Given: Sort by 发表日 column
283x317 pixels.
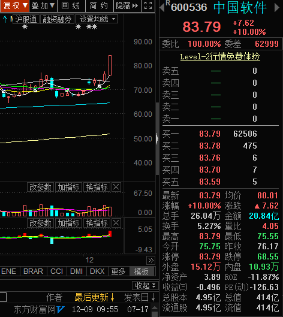Looking at the screenshot, I should (x=140, y=297).
